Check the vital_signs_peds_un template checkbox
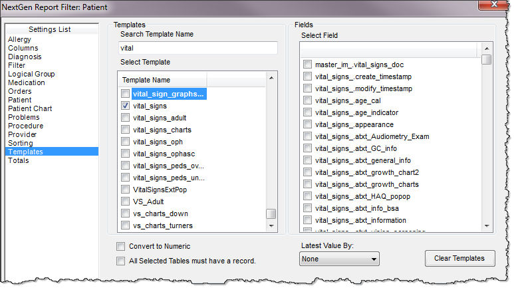This screenshot has height=288, width=514. (125, 178)
